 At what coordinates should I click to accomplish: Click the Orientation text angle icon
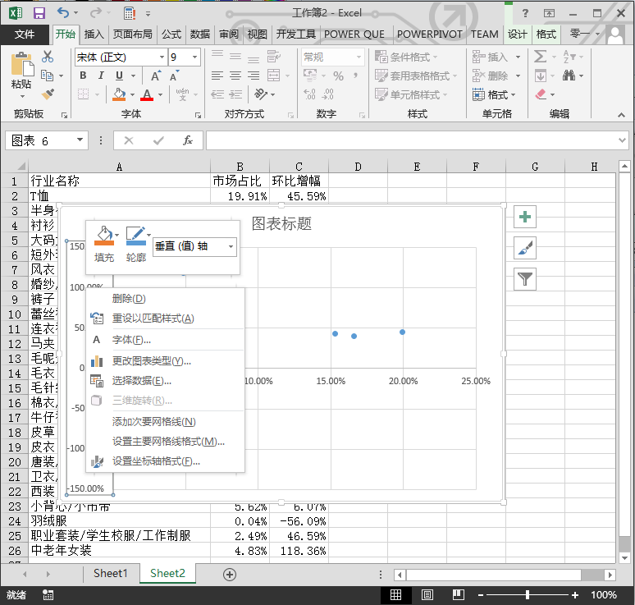[260, 94]
